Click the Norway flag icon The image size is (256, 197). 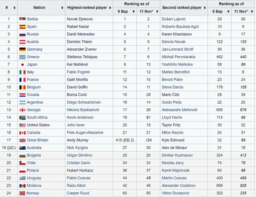(22, 193)
